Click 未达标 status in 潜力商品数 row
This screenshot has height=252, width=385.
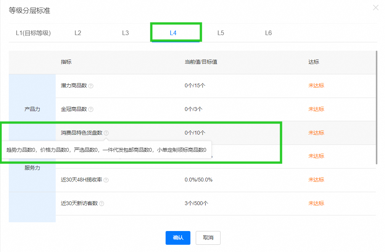coord(316,85)
